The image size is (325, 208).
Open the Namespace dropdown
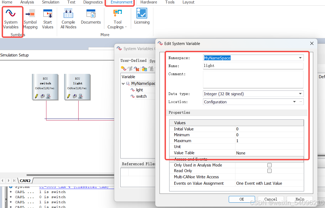[x=300, y=58]
